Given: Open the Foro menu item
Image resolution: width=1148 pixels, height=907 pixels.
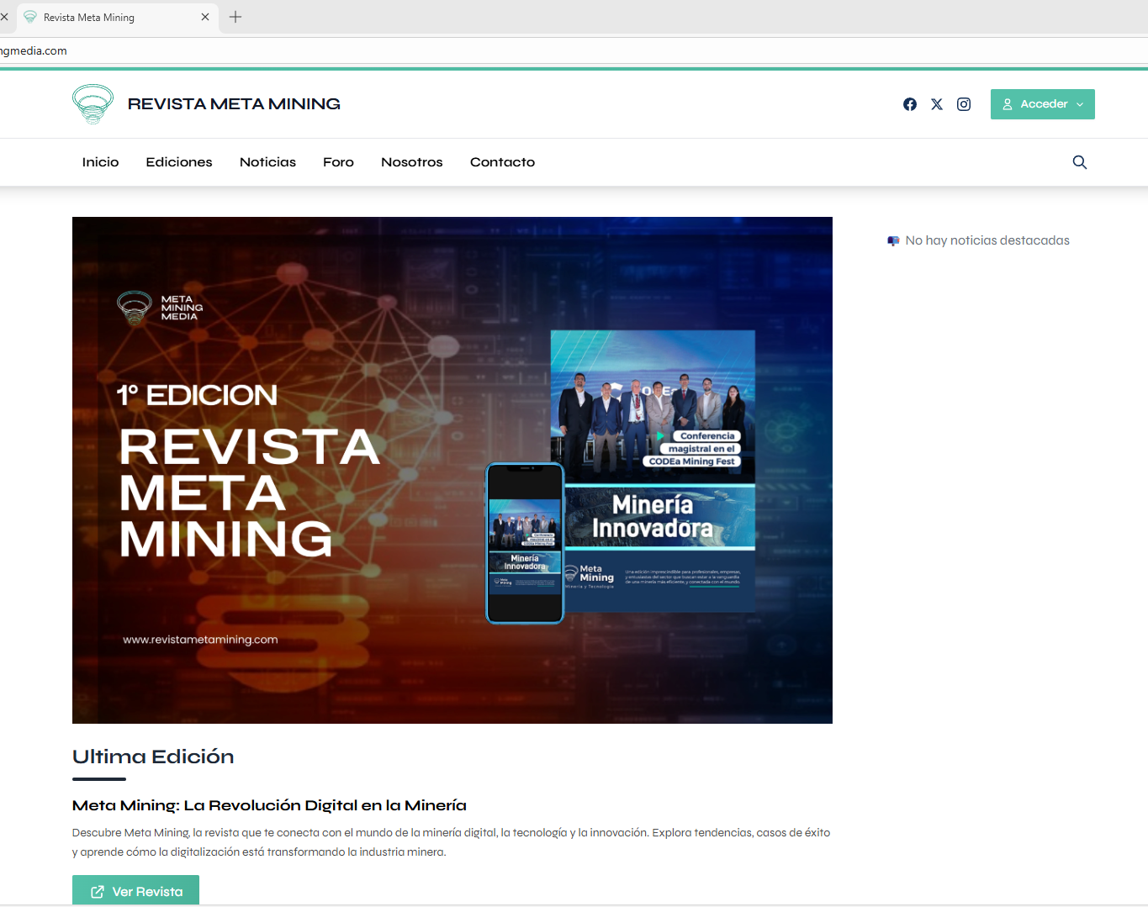Looking at the screenshot, I should click(x=338, y=162).
